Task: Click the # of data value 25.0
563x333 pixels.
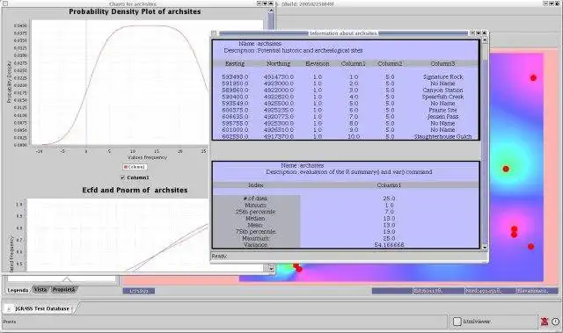Action: coord(389,199)
